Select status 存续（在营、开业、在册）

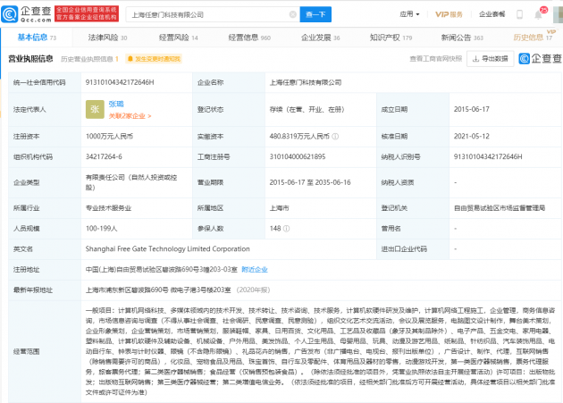click(307, 109)
